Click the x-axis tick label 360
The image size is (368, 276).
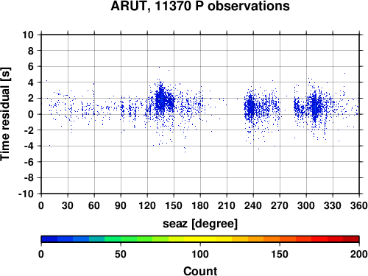click(x=359, y=205)
